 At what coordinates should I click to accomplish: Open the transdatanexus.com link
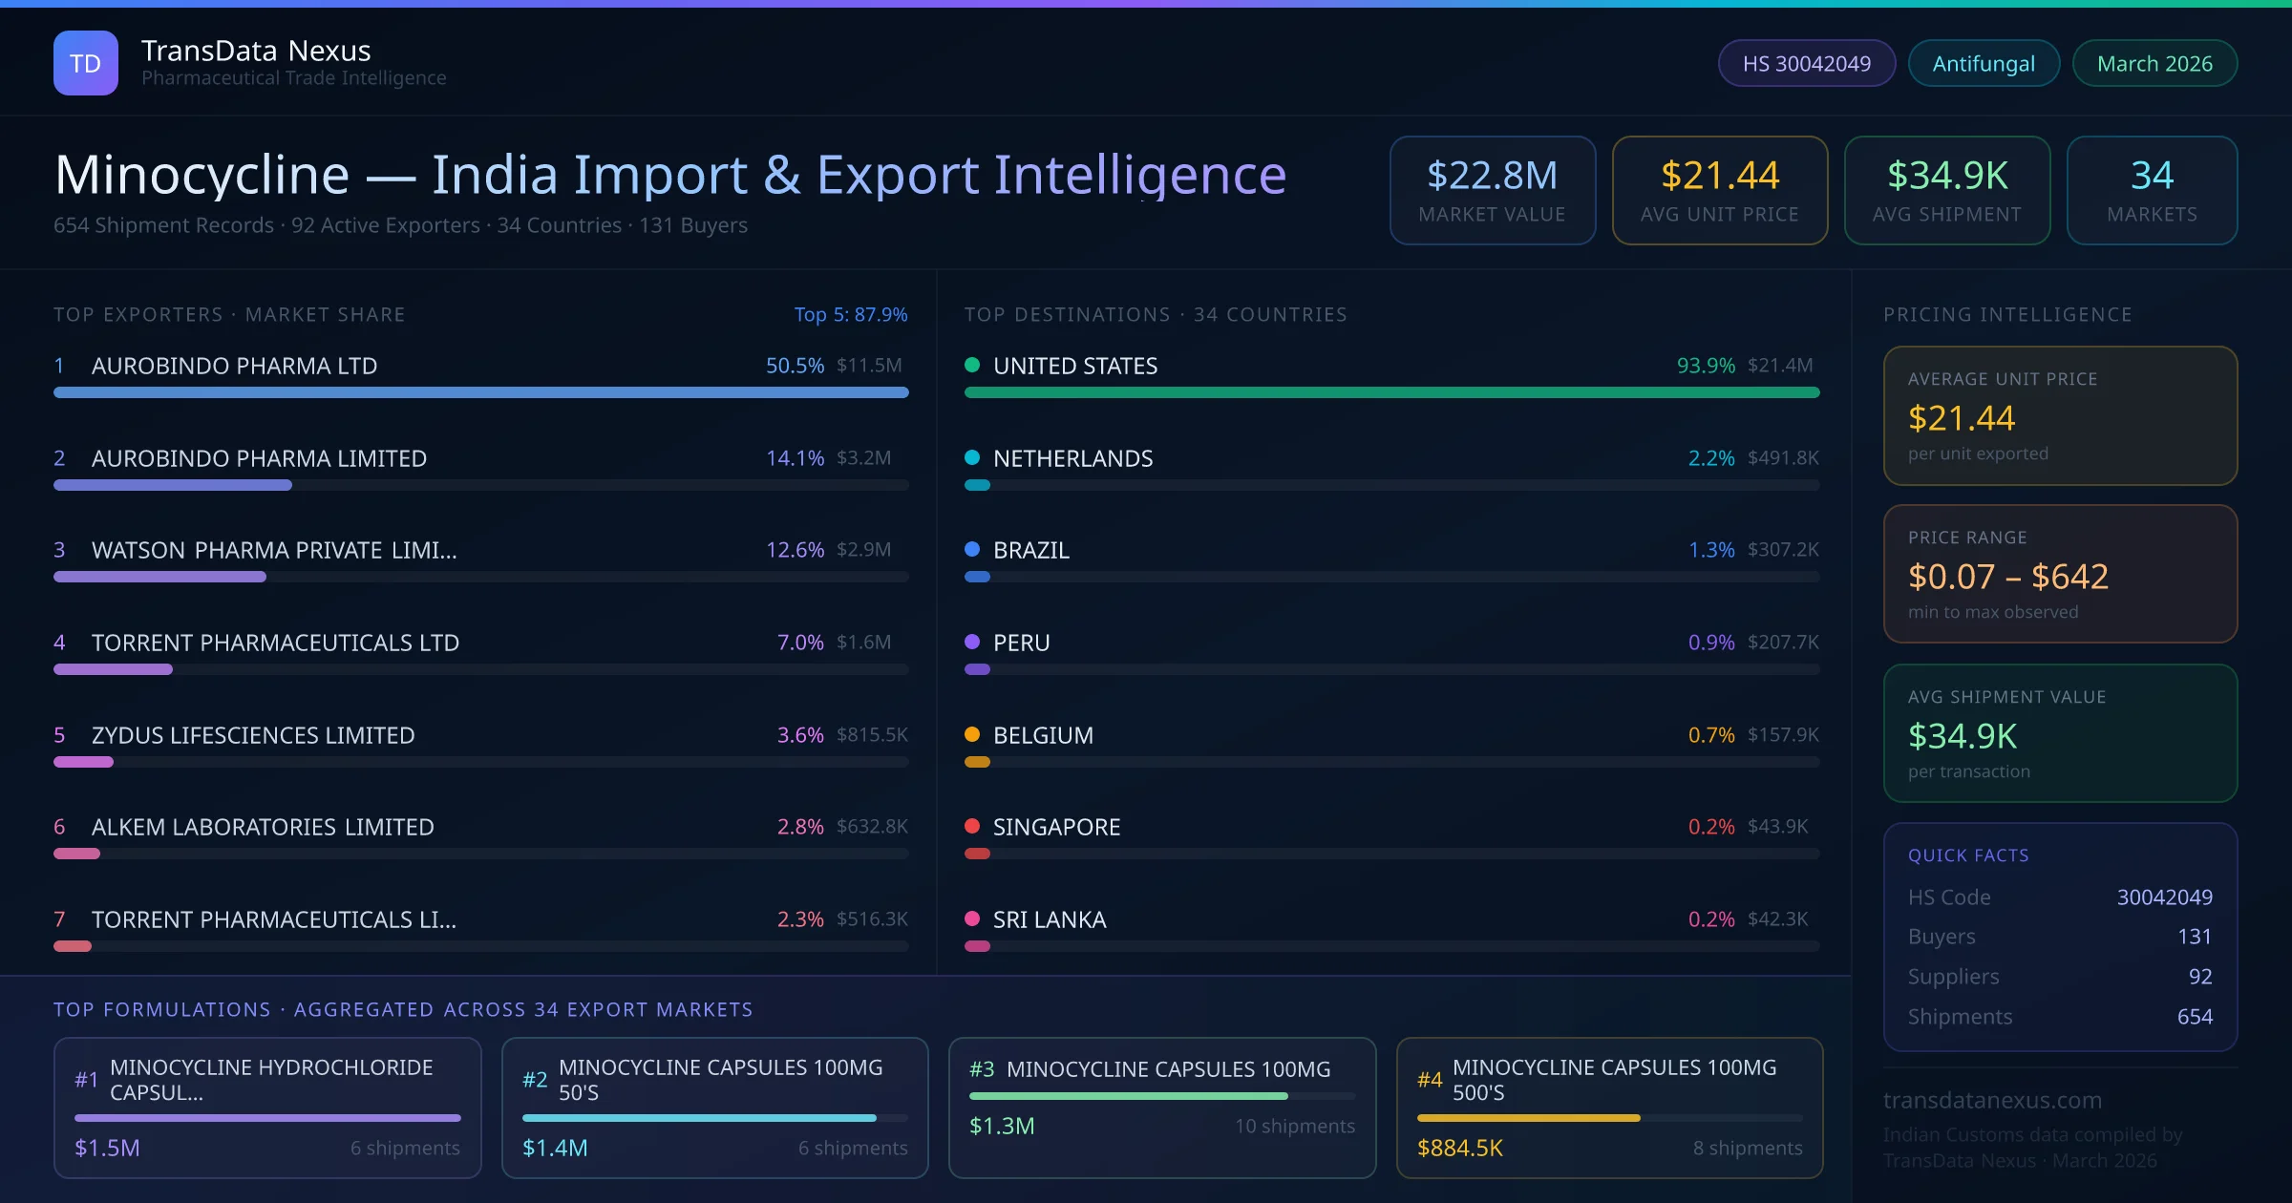pos(1991,1100)
